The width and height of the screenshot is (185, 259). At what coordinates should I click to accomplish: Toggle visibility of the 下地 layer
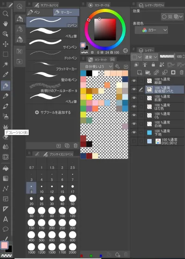point(134,132)
